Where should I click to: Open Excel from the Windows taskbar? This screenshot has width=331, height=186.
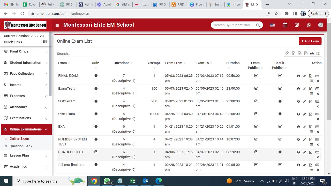click(x=133, y=181)
